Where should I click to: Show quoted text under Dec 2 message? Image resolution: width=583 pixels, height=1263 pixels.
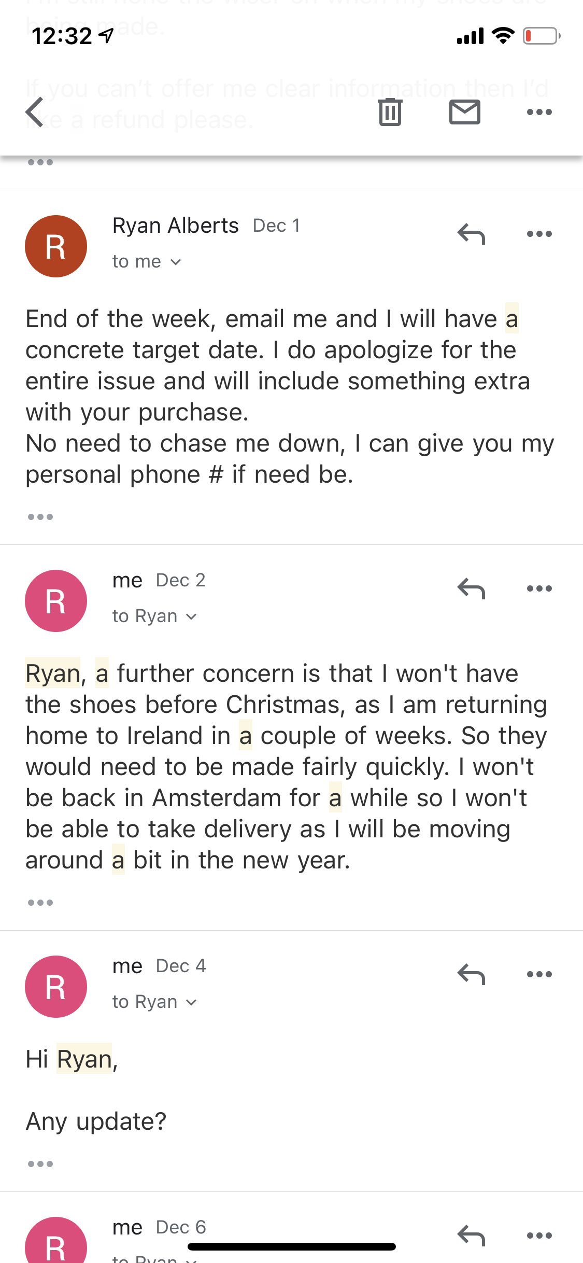point(40,903)
